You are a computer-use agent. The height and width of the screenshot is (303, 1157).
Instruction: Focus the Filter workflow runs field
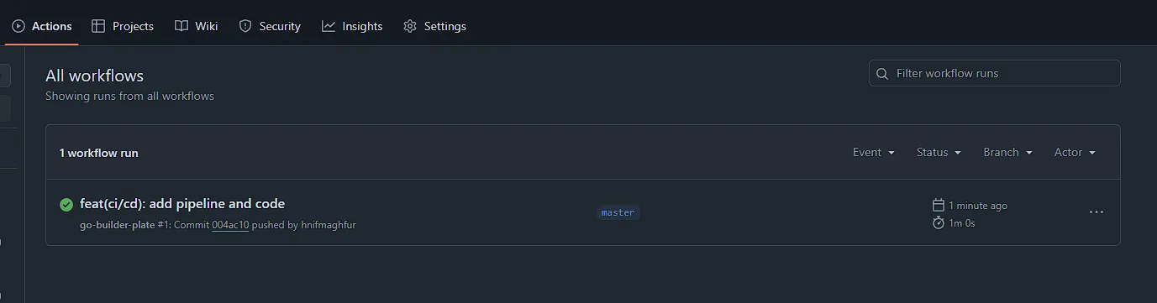pyautogui.click(x=995, y=73)
